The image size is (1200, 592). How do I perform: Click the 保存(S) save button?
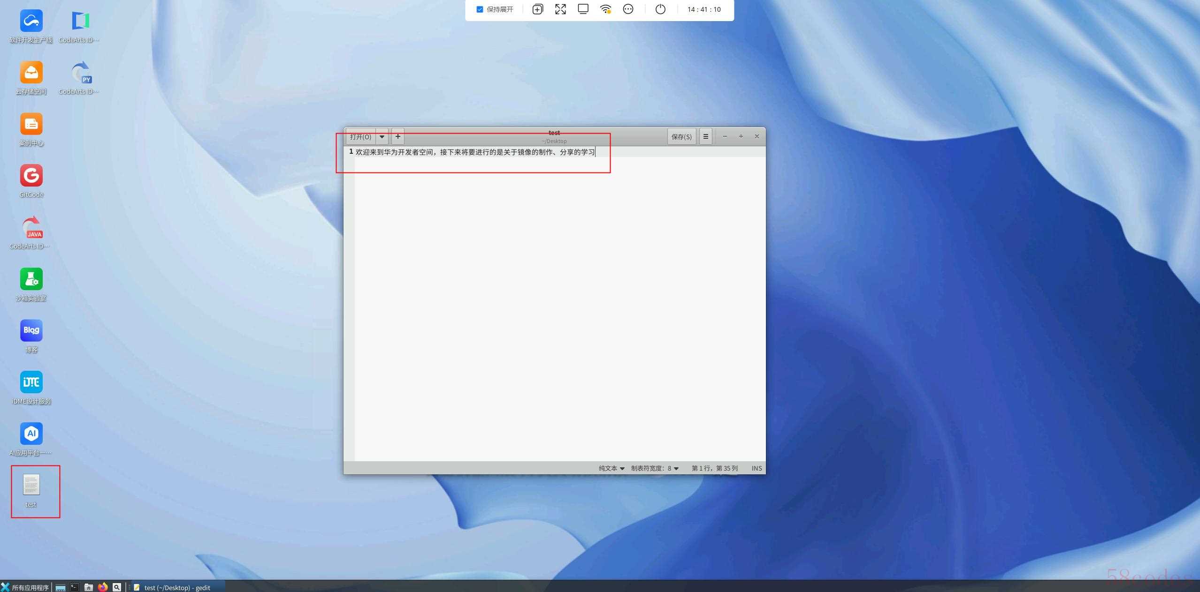[x=681, y=136]
